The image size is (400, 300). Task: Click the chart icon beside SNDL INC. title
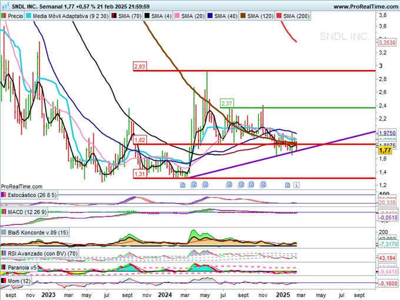point(5,6)
